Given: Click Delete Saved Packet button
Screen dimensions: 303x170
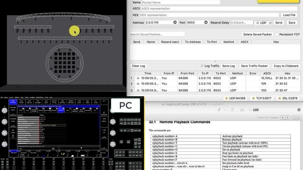Looking at the screenshot, I should click(258, 34).
